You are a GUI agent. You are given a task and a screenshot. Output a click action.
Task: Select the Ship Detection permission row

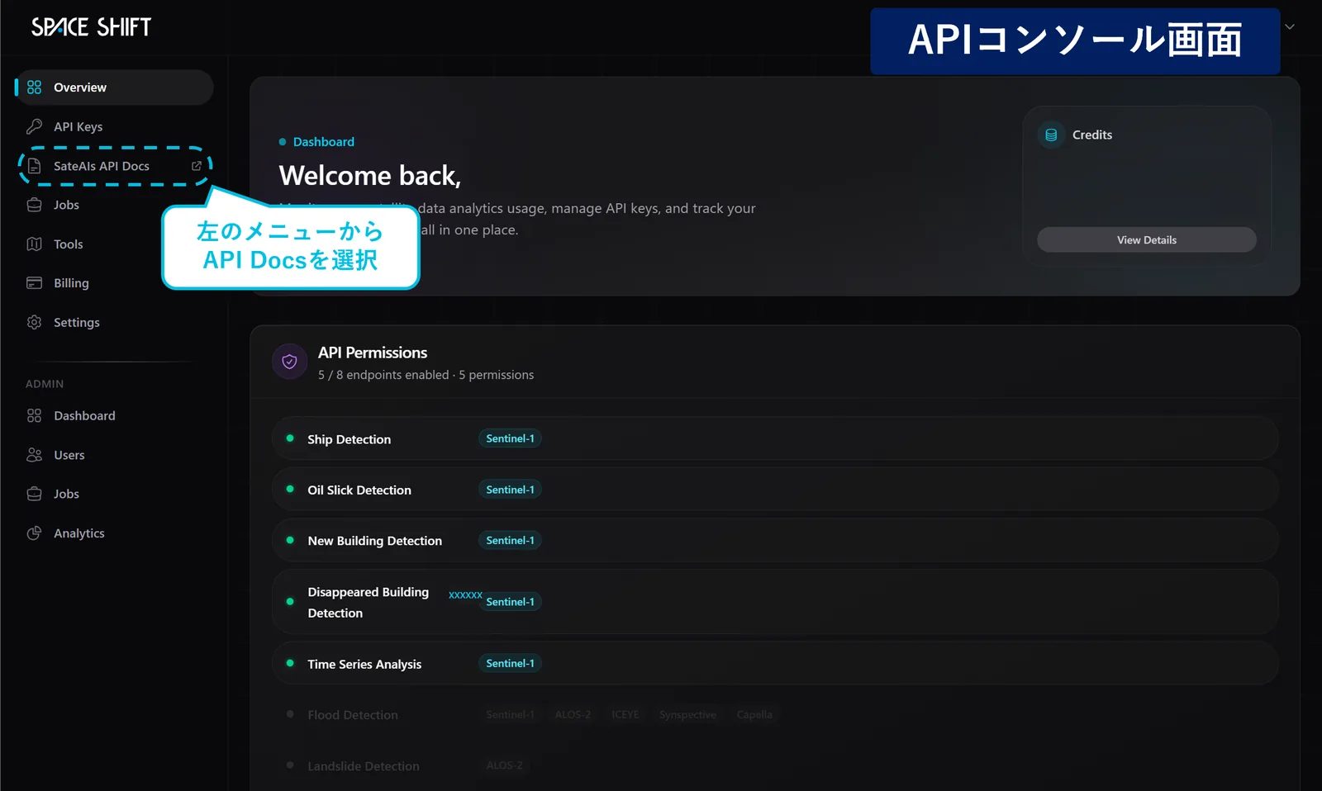775,438
